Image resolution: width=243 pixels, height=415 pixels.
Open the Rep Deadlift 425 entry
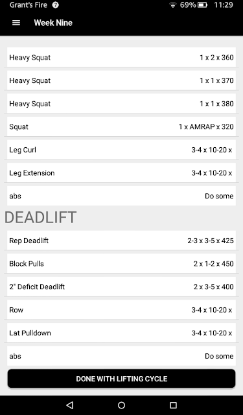pyautogui.click(x=121, y=241)
